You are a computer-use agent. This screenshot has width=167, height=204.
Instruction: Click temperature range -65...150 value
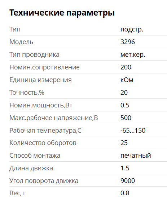[x=133, y=130]
